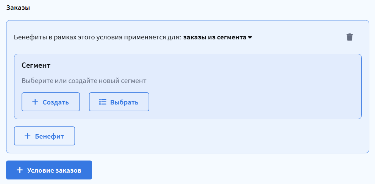Click the hint 'Выберите или создайте новый сегмент'
The height and width of the screenshot is (184, 375).
click(84, 81)
